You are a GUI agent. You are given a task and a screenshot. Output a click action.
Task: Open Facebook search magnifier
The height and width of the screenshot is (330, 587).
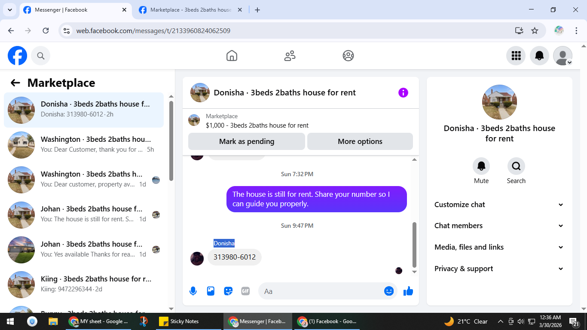click(41, 56)
